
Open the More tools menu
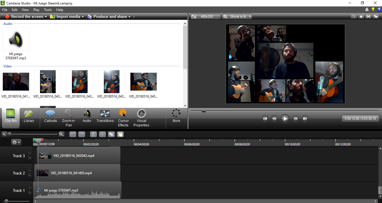[176, 116]
